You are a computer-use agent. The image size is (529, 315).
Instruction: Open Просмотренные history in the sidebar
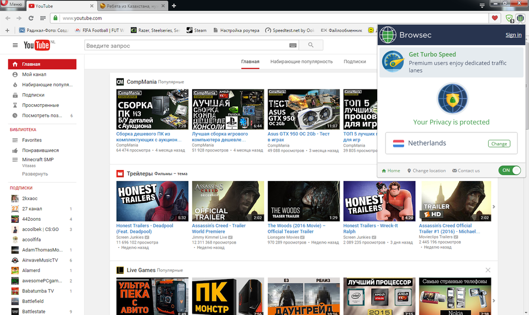pos(42,105)
